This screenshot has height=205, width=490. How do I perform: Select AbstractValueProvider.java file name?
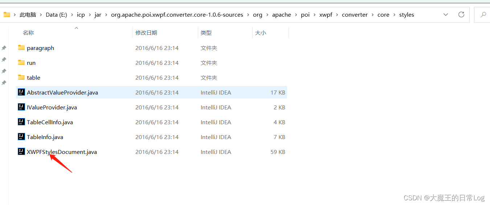pyautogui.click(x=62, y=92)
